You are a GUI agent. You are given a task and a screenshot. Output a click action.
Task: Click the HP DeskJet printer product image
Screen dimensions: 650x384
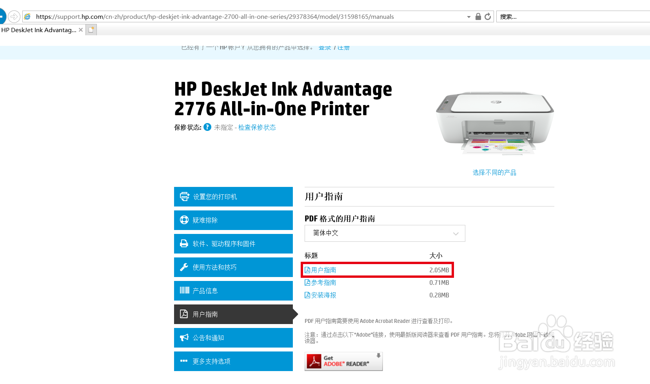pyautogui.click(x=495, y=123)
